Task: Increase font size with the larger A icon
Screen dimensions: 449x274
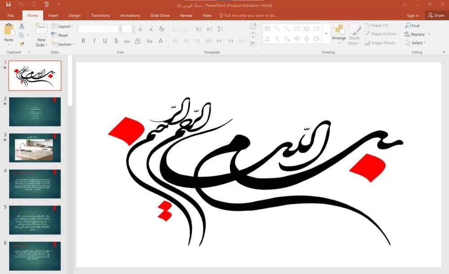Action: tap(140, 29)
